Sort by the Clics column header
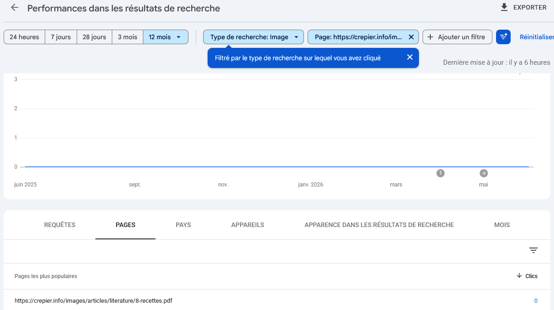Image resolution: width=554 pixels, height=310 pixels. coord(527,276)
